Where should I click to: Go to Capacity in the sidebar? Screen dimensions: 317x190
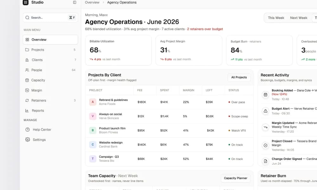(50, 80)
